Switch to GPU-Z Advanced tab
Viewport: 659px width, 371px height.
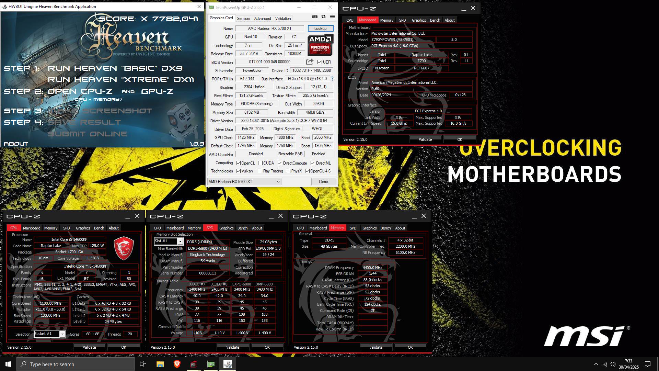point(263,19)
